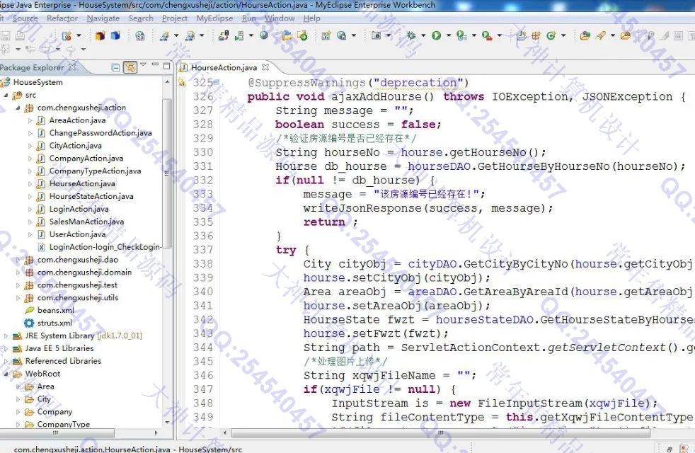The width and height of the screenshot is (695, 453).
Task: Close the HourseAction.java editor tab
Action: [265, 67]
